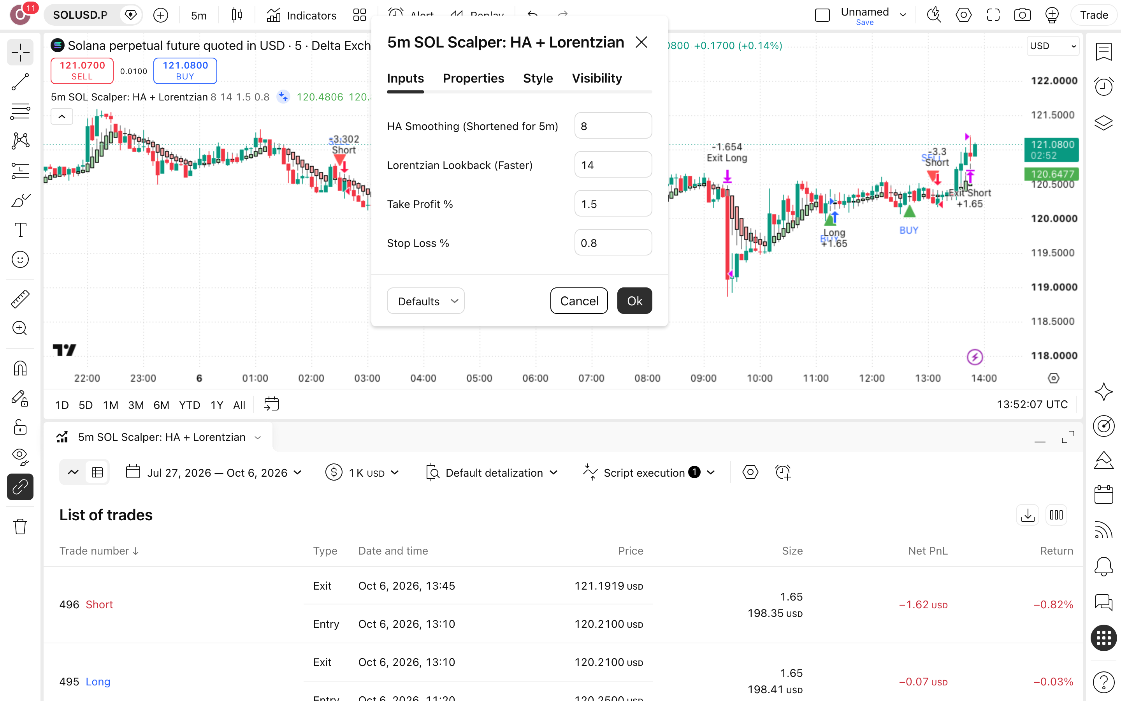Open the Indicators dialog
The width and height of the screenshot is (1121, 701).
click(302, 15)
